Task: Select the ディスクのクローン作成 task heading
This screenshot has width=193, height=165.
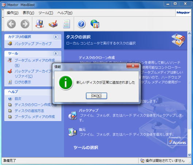Action: tap(97, 58)
